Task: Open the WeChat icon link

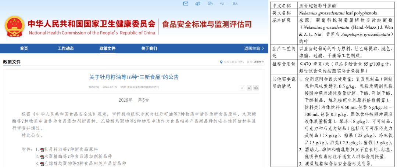Action: coord(210,4)
